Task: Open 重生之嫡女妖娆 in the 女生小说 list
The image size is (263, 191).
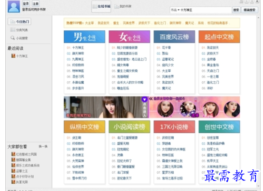Action: tap(127, 71)
